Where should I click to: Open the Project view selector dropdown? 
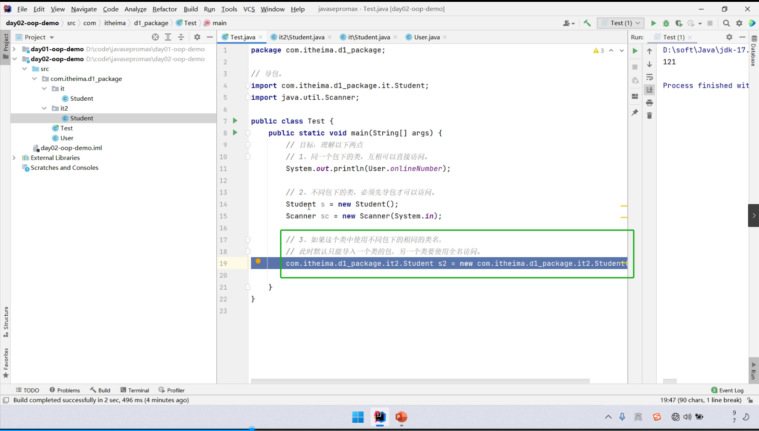(x=35, y=37)
